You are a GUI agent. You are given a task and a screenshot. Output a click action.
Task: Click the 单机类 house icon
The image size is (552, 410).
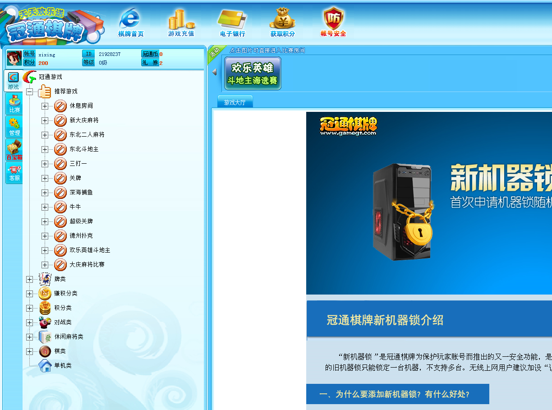[45, 365]
